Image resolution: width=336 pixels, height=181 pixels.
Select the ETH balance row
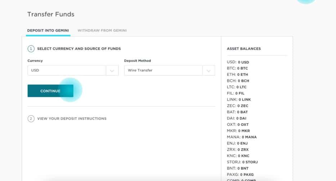[x=237, y=75]
